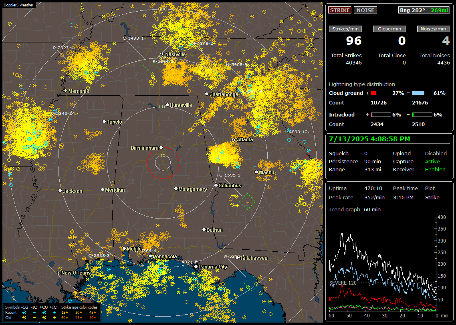Click the Old -CG yellow legend symbol
The height and width of the screenshot is (325, 456).
point(24,318)
